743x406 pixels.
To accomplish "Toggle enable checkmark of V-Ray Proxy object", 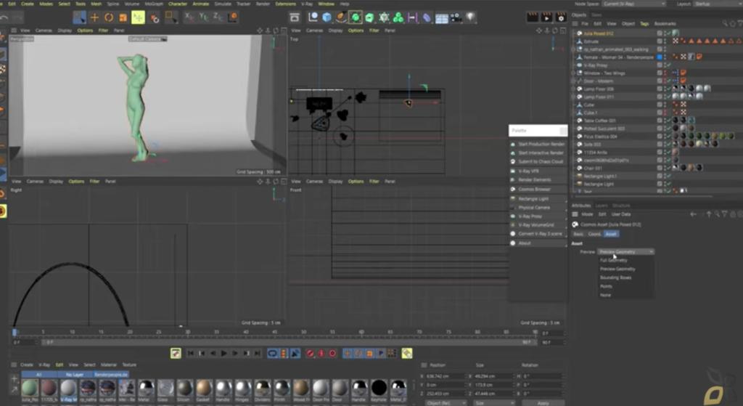I will (x=669, y=65).
